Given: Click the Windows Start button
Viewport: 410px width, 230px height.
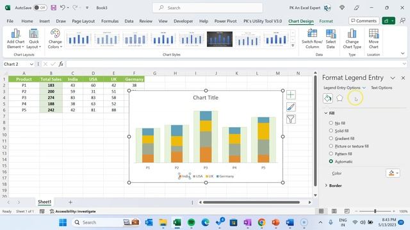Looking at the screenshot, I should (x=63, y=222).
